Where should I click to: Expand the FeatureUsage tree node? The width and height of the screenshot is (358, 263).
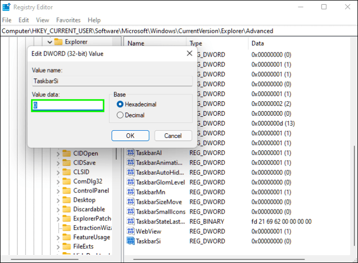pyautogui.click(x=58, y=238)
